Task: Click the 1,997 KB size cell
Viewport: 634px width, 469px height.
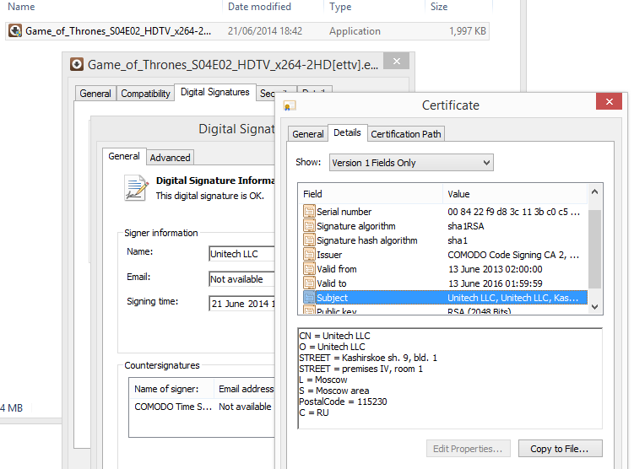Action: click(468, 31)
